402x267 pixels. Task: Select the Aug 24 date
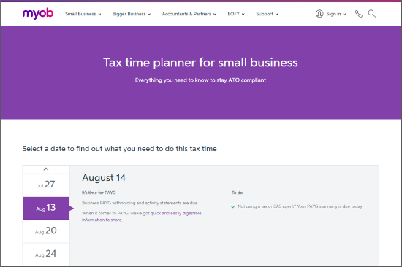click(x=46, y=254)
